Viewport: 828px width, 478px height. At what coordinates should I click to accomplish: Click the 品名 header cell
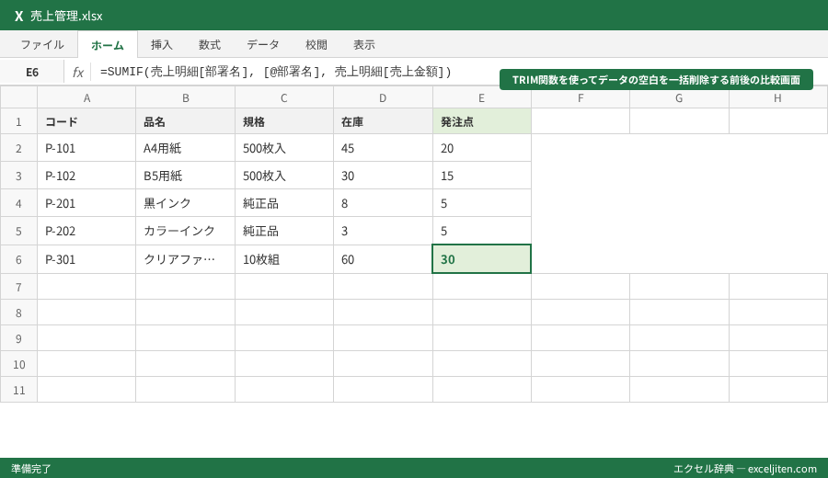pos(185,122)
